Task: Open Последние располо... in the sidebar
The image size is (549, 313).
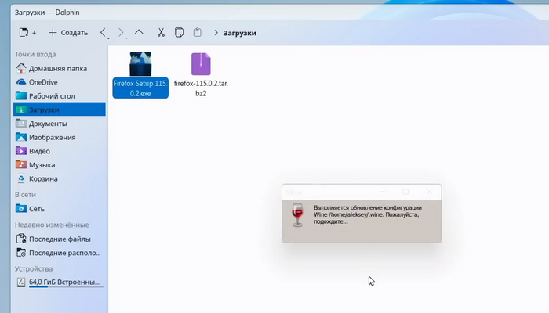Action: point(59,253)
